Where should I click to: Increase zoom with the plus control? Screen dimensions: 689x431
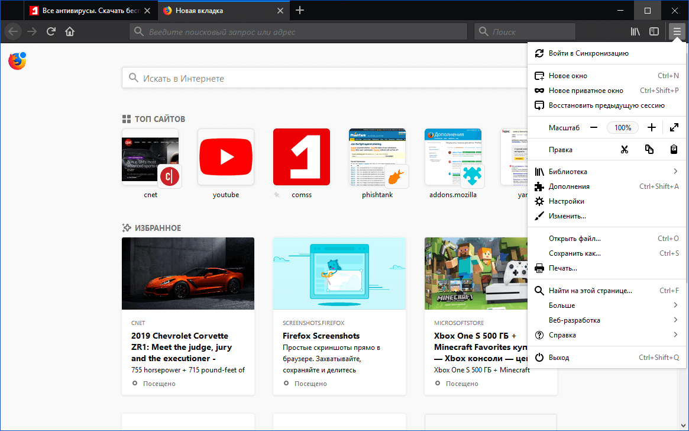[651, 127]
